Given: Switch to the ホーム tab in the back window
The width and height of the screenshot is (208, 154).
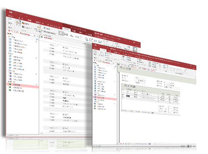Looking at the screenshot, I should (21, 18).
